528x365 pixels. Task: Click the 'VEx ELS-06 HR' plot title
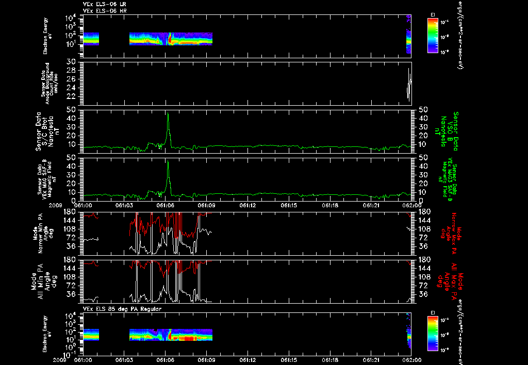click(x=105, y=11)
